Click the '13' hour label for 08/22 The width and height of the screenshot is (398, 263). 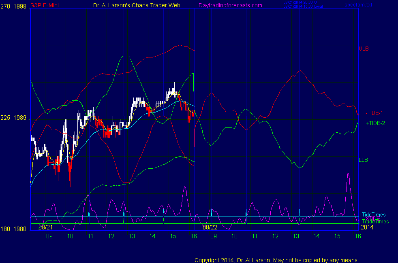[296, 236]
